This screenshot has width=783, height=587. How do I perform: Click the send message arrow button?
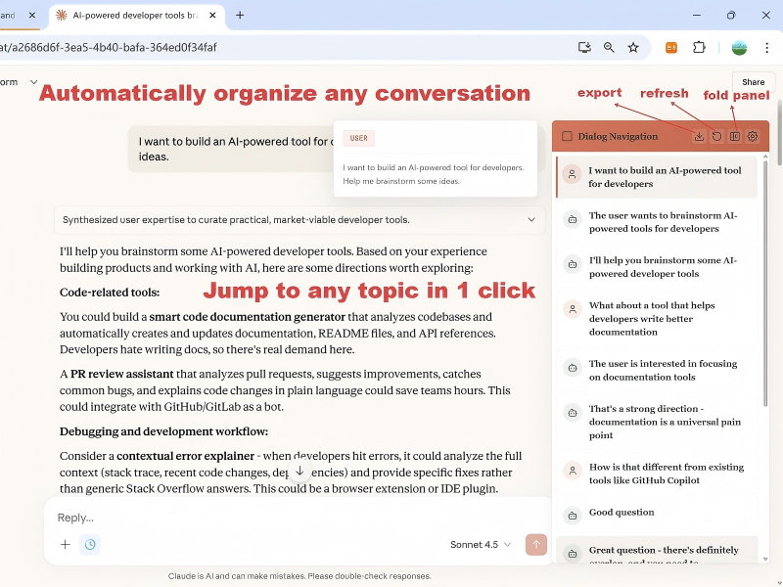pyautogui.click(x=535, y=545)
